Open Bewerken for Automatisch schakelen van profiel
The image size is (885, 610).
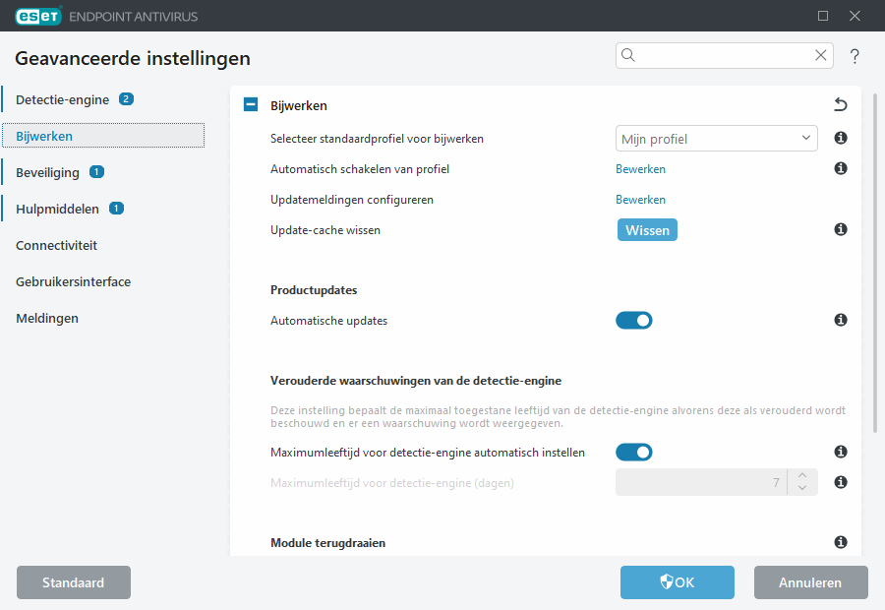coord(640,169)
